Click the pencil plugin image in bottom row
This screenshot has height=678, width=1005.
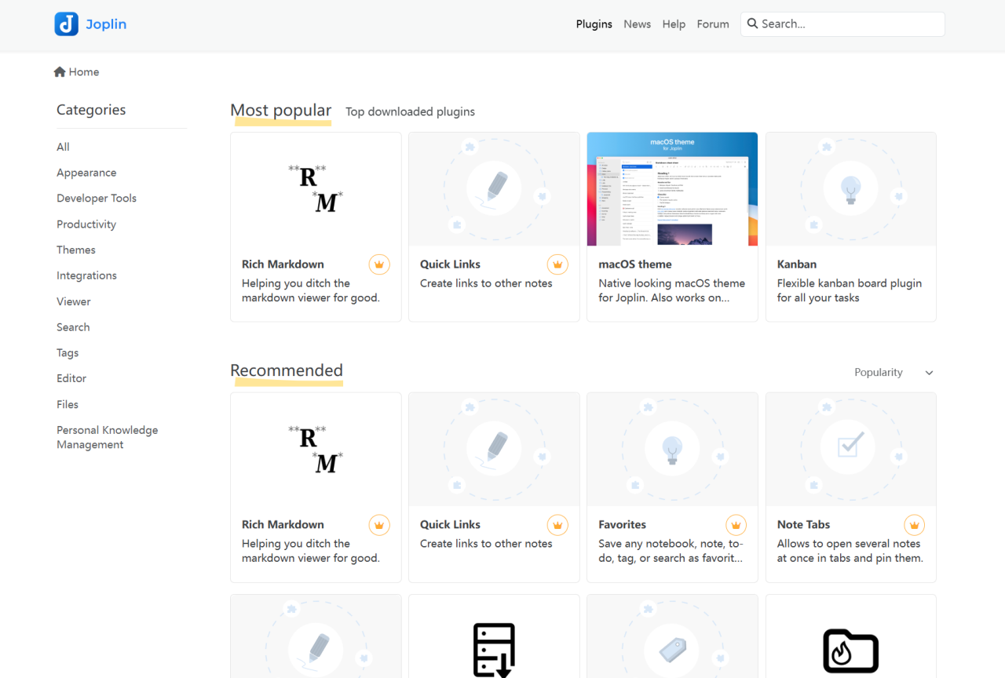coord(316,636)
